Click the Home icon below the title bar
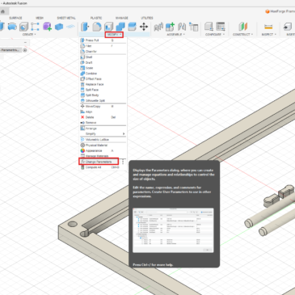Image resolution: width=295 pixels, height=295 pixels. pyautogui.click(x=3, y=11)
